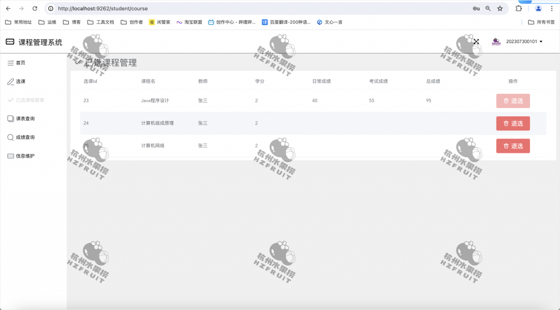Viewport: 560px width, 310px height.
Task: Open the 202307300101 user dropdown
Action: (x=524, y=41)
